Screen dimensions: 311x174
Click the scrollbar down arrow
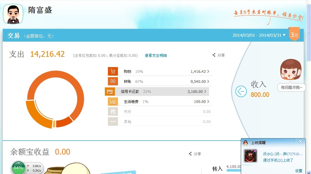click(309, 172)
